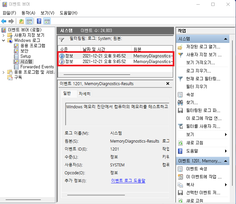Click the actions pane vertical scrollbar
Screen dimensions: 236x204
(x=232, y=113)
